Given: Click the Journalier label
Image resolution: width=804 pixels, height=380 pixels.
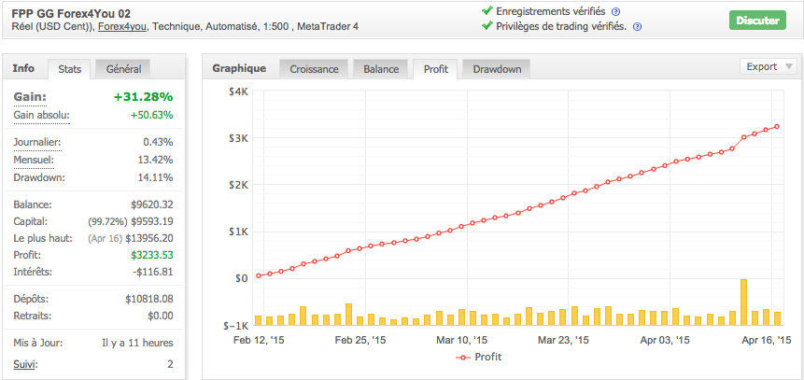Looking at the screenshot, I should [x=37, y=142].
